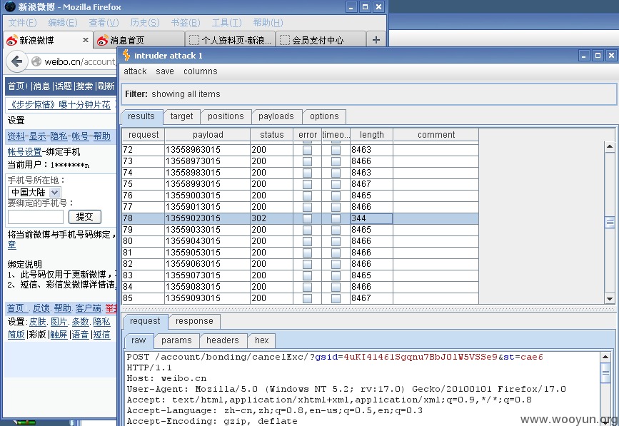This screenshot has width=619, height=426.
Task: Open the 帐号设置 link
Action: pos(24,152)
